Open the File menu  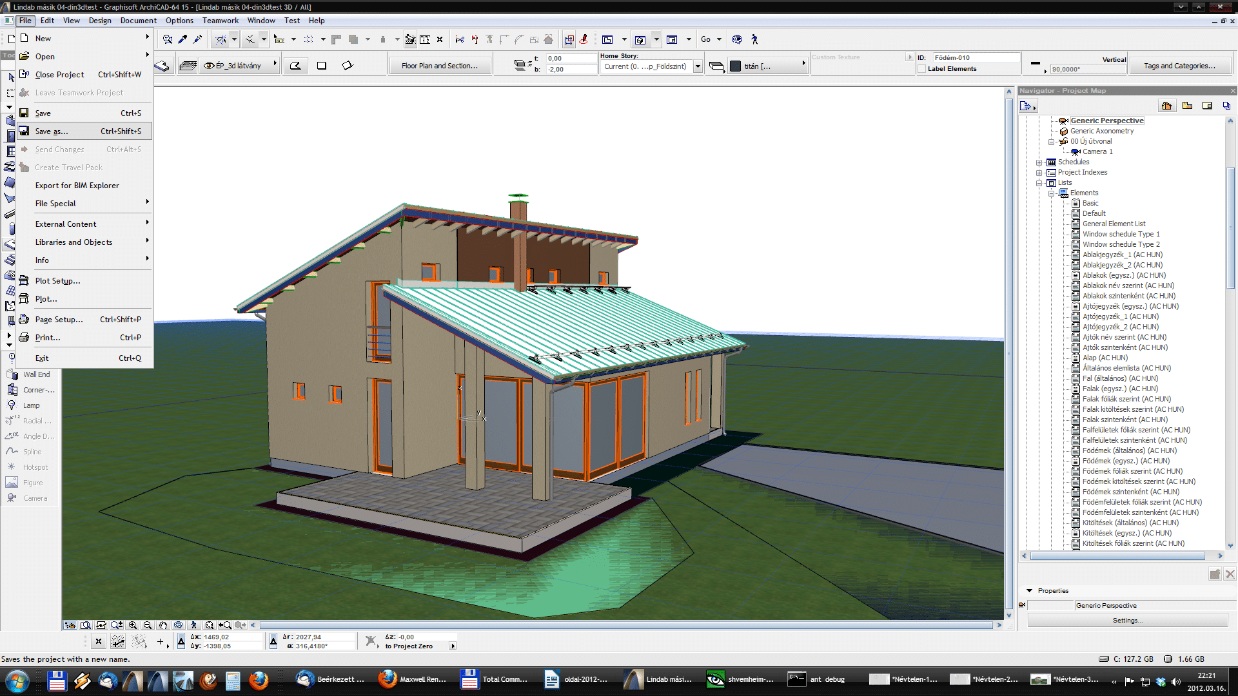pyautogui.click(x=24, y=19)
